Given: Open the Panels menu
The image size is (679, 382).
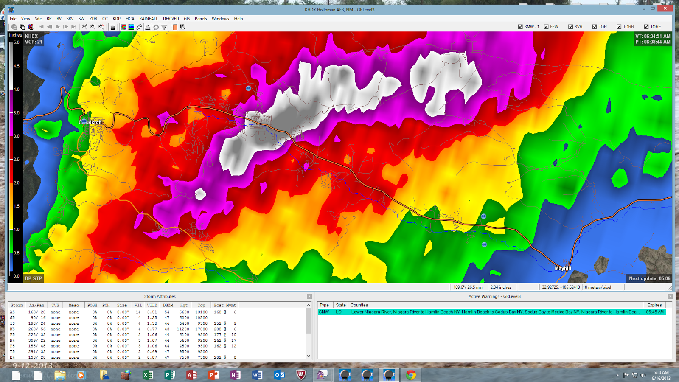Looking at the screenshot, I should [x=200, y=18].
